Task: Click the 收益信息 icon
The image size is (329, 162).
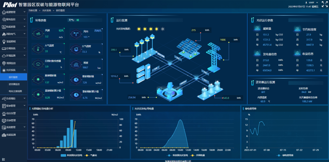Action: click(297, 54)
